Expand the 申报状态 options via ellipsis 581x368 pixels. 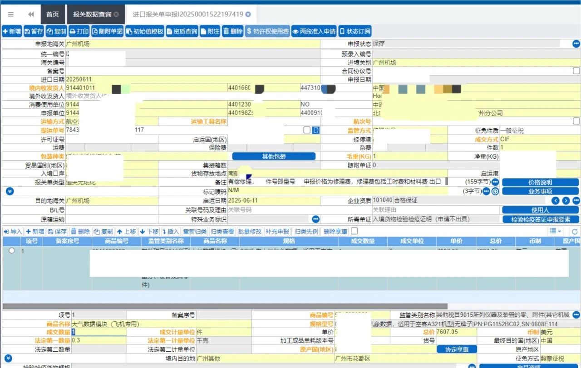576,44
